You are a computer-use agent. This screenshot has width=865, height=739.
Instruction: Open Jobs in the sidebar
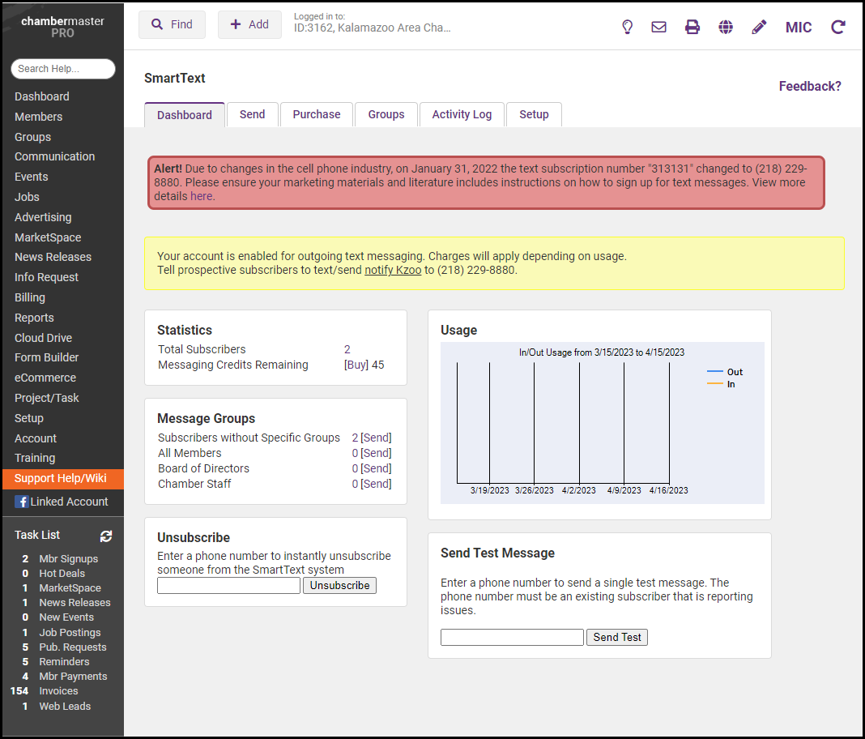(27, 197)
